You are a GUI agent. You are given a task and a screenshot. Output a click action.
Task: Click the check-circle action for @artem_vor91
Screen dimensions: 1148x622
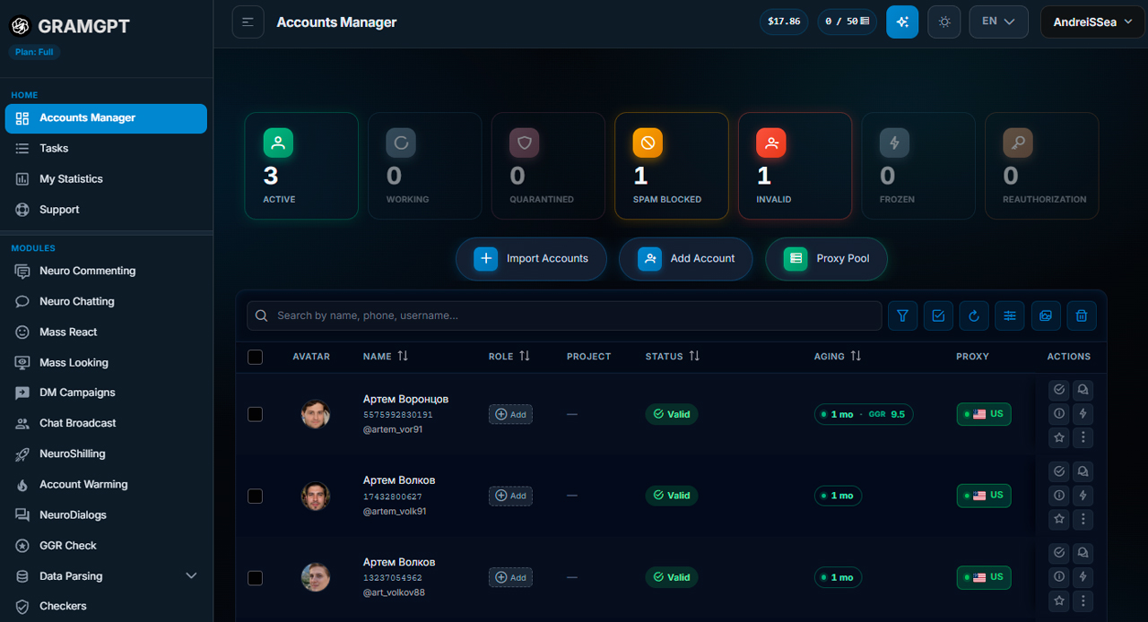tap(1059, 390)
